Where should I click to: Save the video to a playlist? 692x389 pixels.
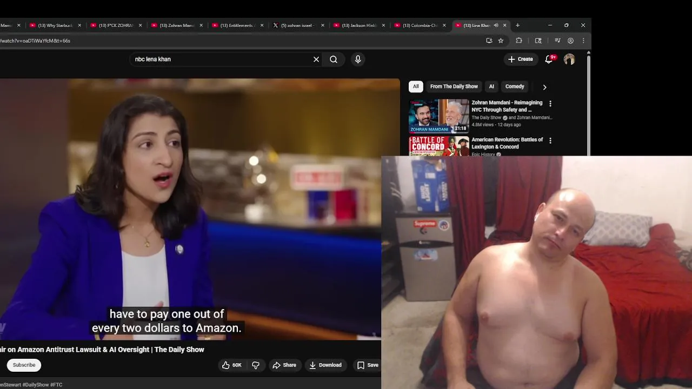click(x=368, y=365)
